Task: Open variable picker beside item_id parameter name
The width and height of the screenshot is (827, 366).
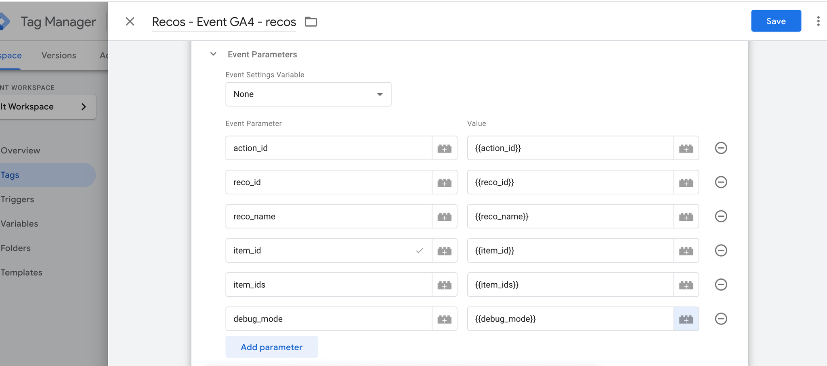Action: click(445, 251)
